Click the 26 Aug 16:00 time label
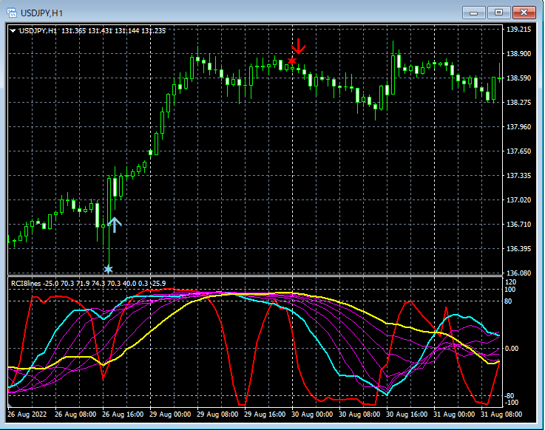This screenshot has height=430, width=545. 123,414
